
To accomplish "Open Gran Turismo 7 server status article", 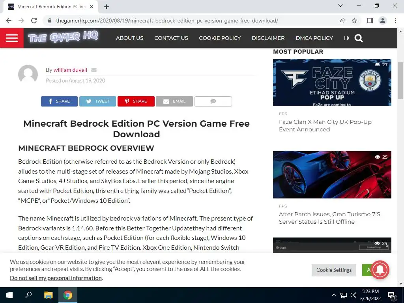I will coord(329,218).
